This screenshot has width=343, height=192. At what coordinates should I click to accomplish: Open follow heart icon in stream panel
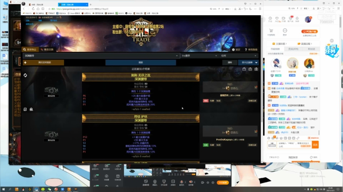click(277, 19)
